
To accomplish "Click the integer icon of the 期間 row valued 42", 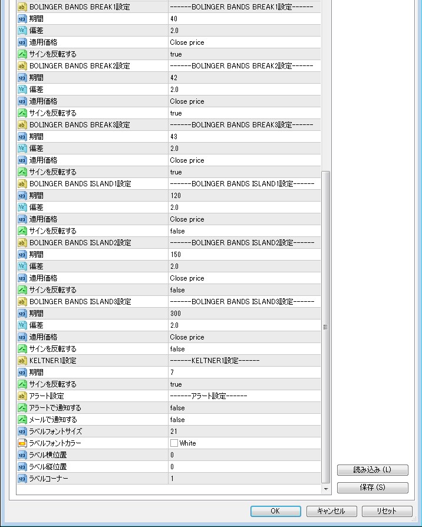I will [22, 78].
